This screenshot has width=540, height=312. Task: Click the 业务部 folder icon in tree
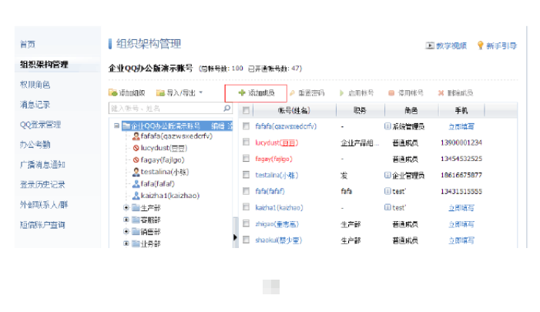136,243
